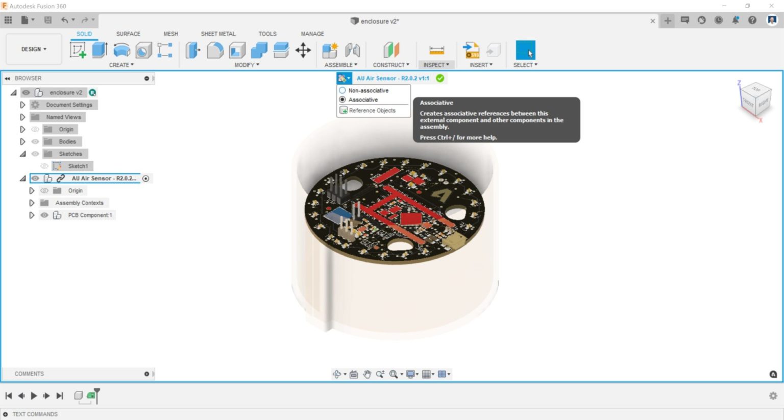Expand the PCB Component:1 node
Screen dimensions: 784x420
(x=32, y=215)
